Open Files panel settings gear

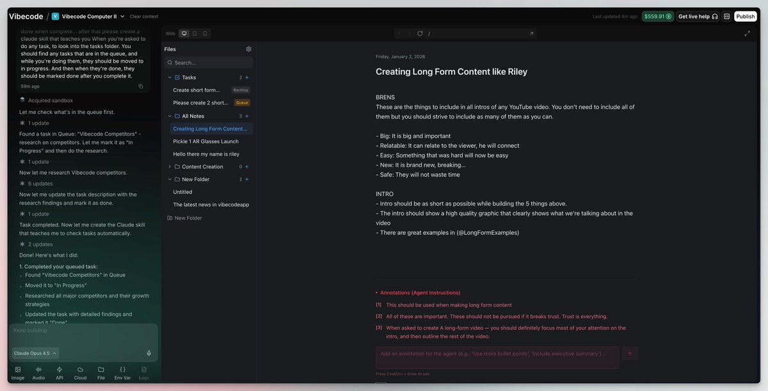[249, 49]
